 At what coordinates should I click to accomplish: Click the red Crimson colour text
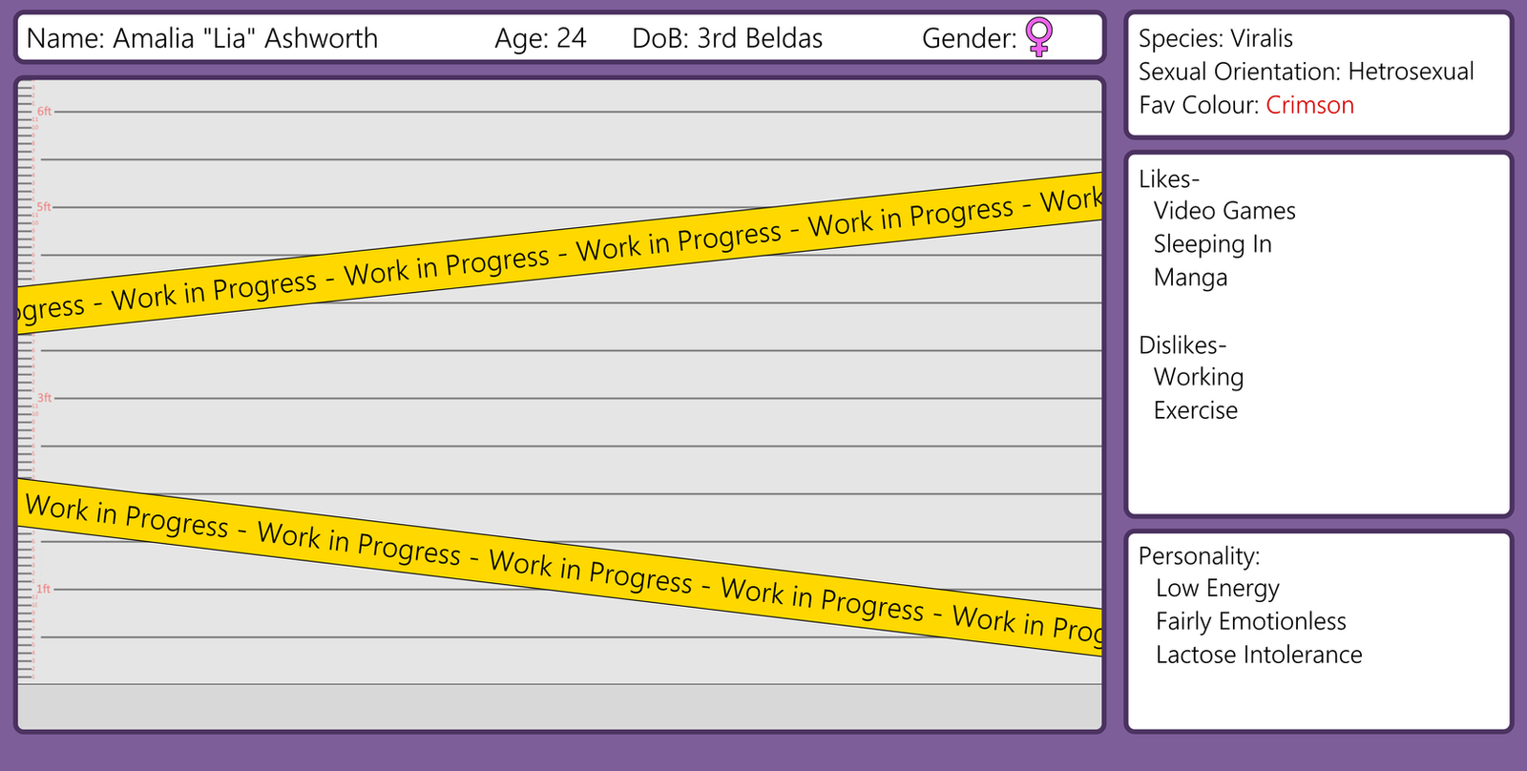(1309, 105)
